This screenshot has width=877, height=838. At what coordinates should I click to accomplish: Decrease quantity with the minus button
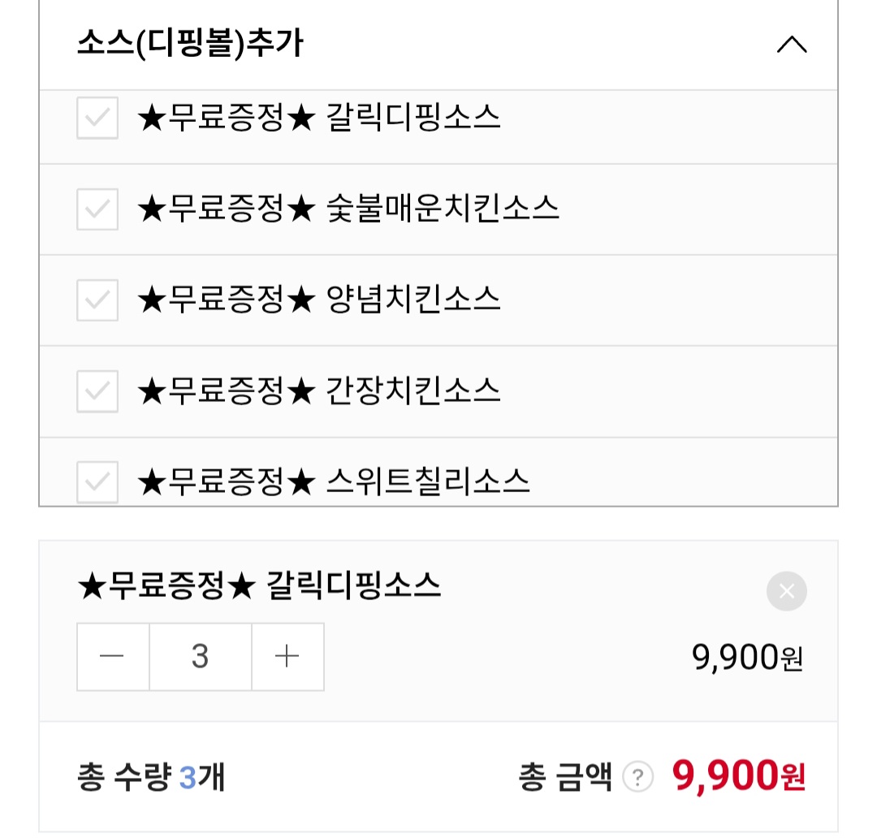(113, 657)
